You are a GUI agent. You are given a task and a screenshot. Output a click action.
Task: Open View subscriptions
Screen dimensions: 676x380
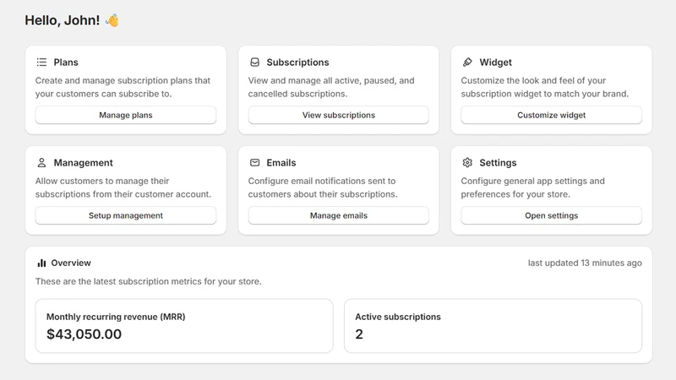point(339,115)
